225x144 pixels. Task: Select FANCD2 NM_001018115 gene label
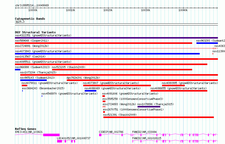(x=147, y=138)
